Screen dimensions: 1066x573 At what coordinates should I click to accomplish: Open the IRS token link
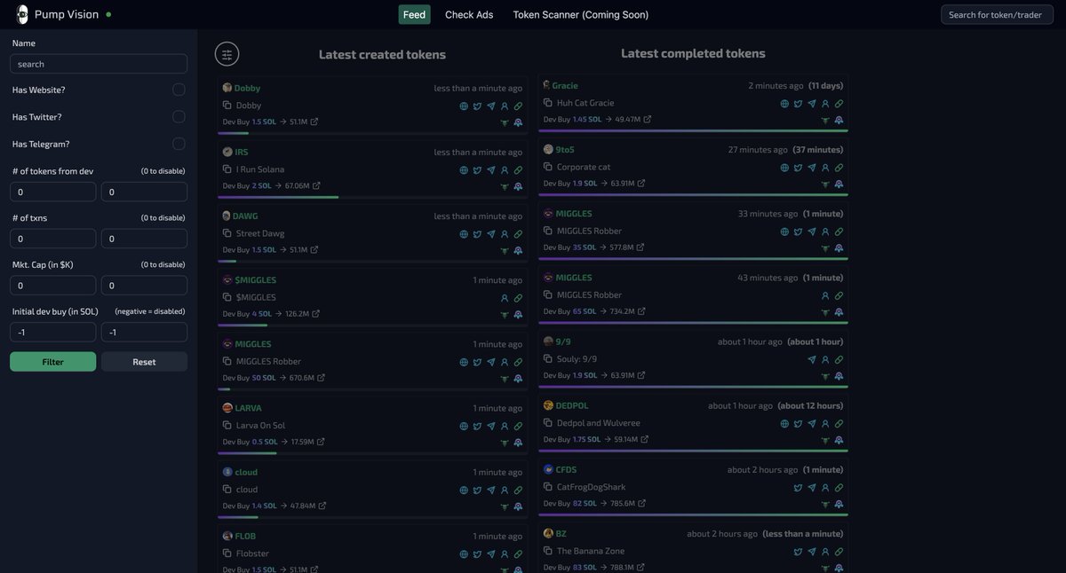[241, 152]
